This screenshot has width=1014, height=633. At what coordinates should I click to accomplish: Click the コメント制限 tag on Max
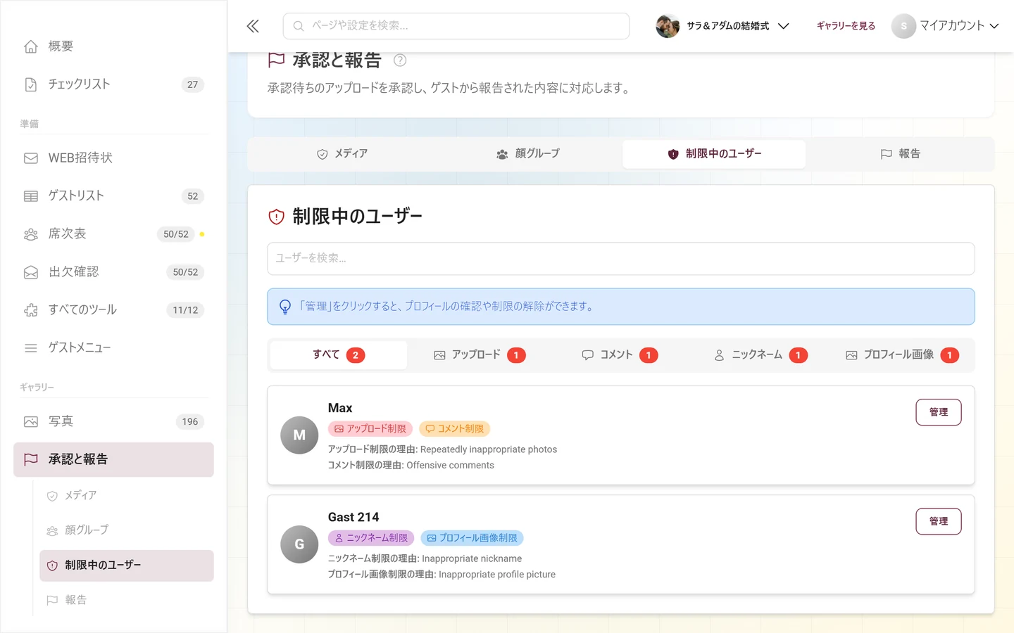454,429
